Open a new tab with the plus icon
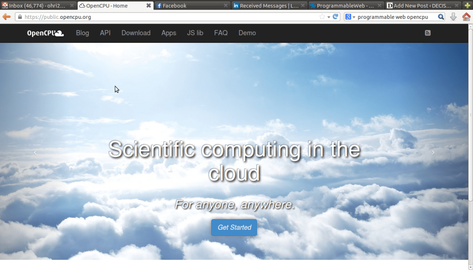Image resolution: width=473 pixels, height=270 pixels. point(467,6)
